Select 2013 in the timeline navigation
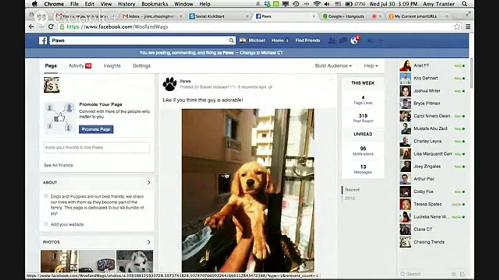The width and height of the screenshot is (499, 280). click(350, 198)
